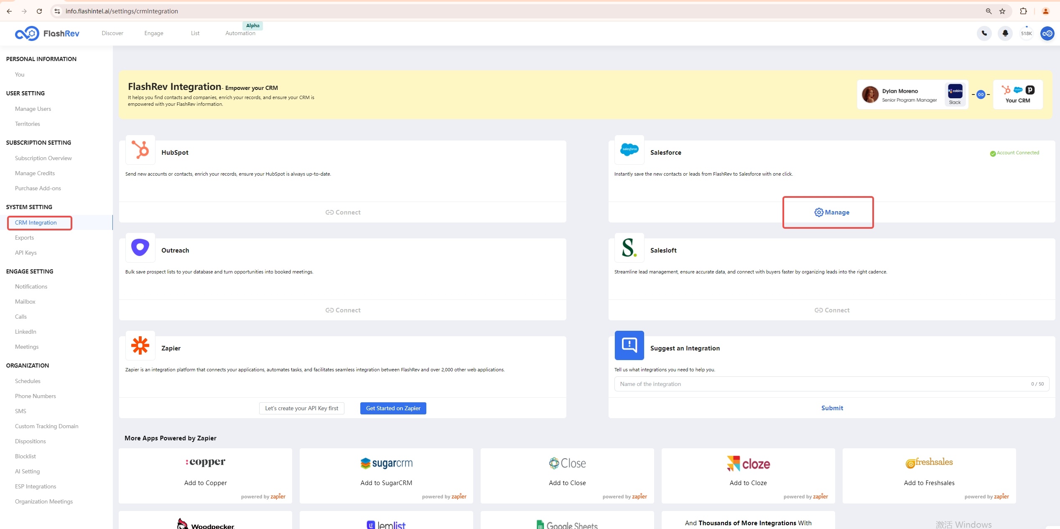Click Get Started on Zapier

click(393, 409)
